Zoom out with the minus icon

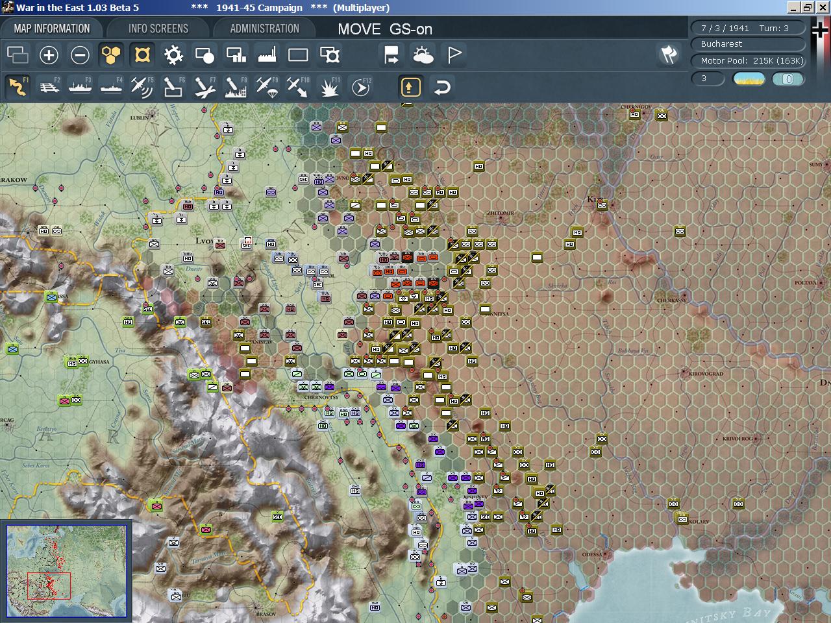[80, 55]
